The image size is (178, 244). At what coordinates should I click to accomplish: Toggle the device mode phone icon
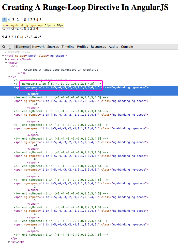coord(10,47)
